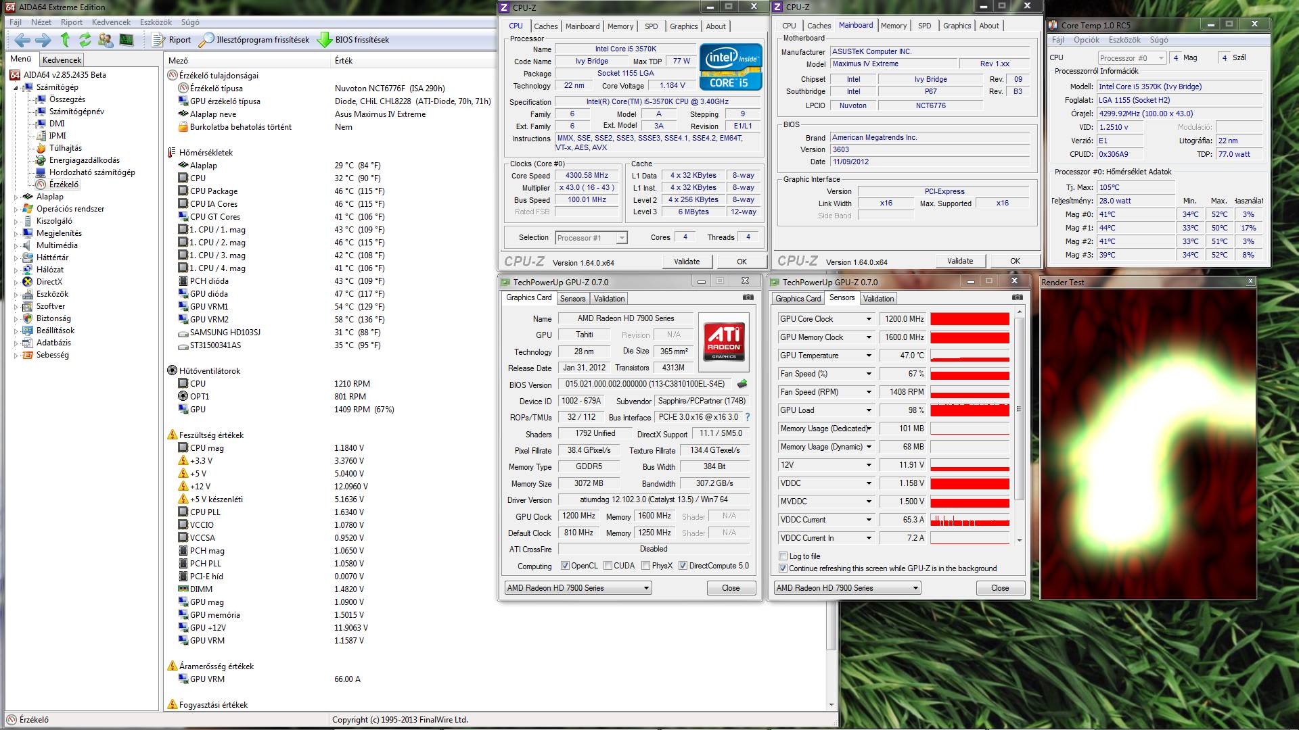Open the GPU Core Clock sensor dropdown
Viewport: 1299px width, 730px height.
869,319
